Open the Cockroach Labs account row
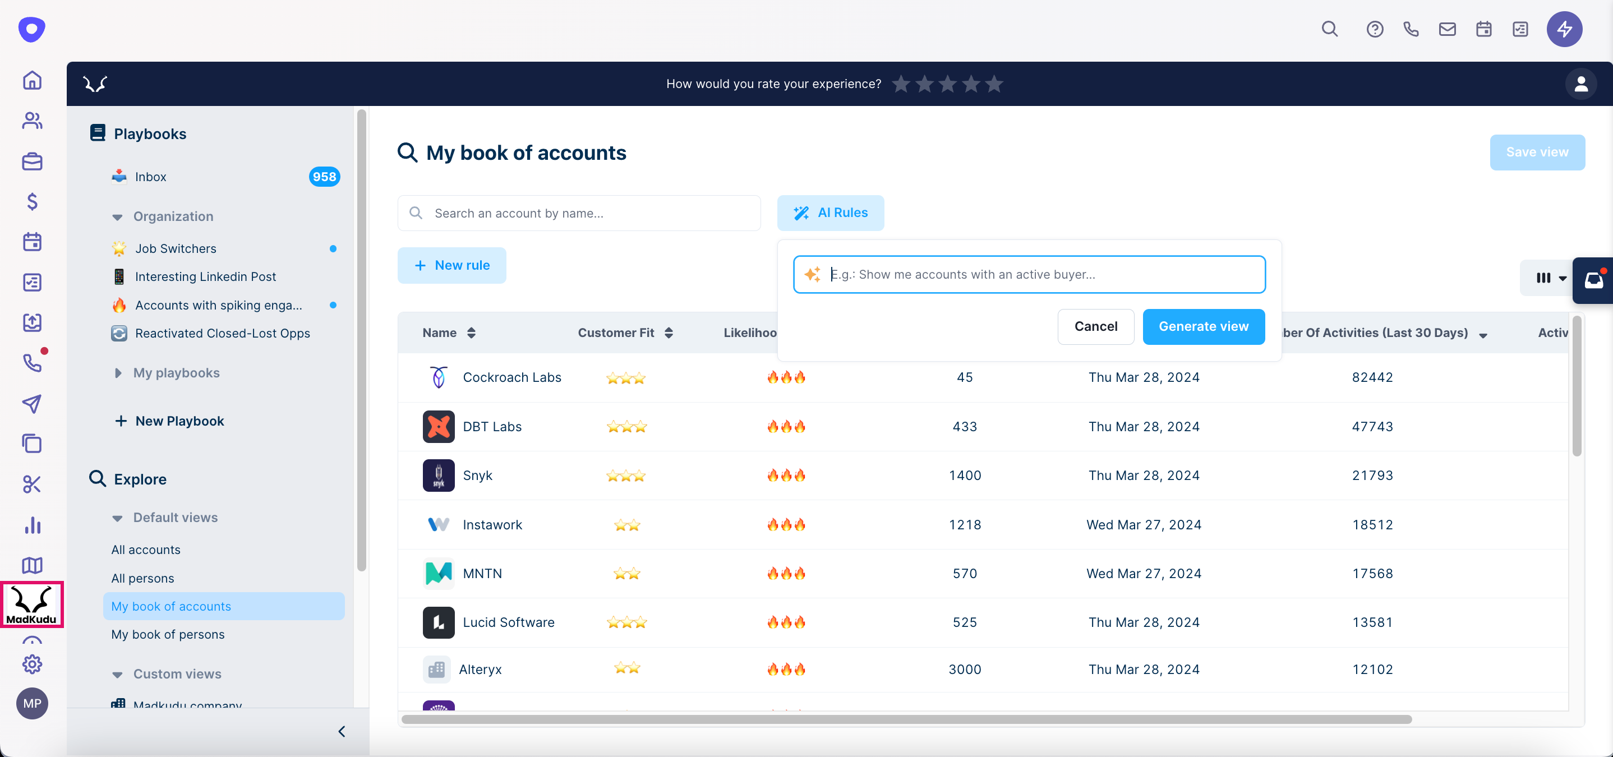Screen dimensions: 1613x757 pyautogui.click(x=983, y=377)
